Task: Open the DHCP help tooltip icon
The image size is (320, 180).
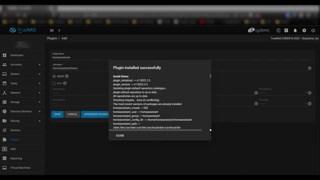Action: [x=66, y=76]
